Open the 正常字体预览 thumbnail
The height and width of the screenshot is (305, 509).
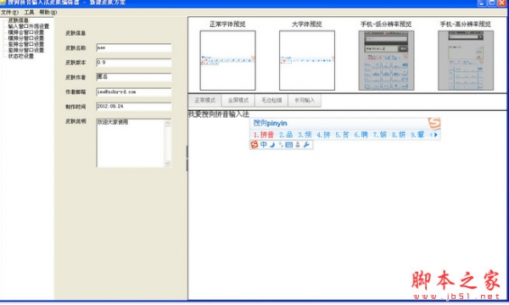(228, 60)
